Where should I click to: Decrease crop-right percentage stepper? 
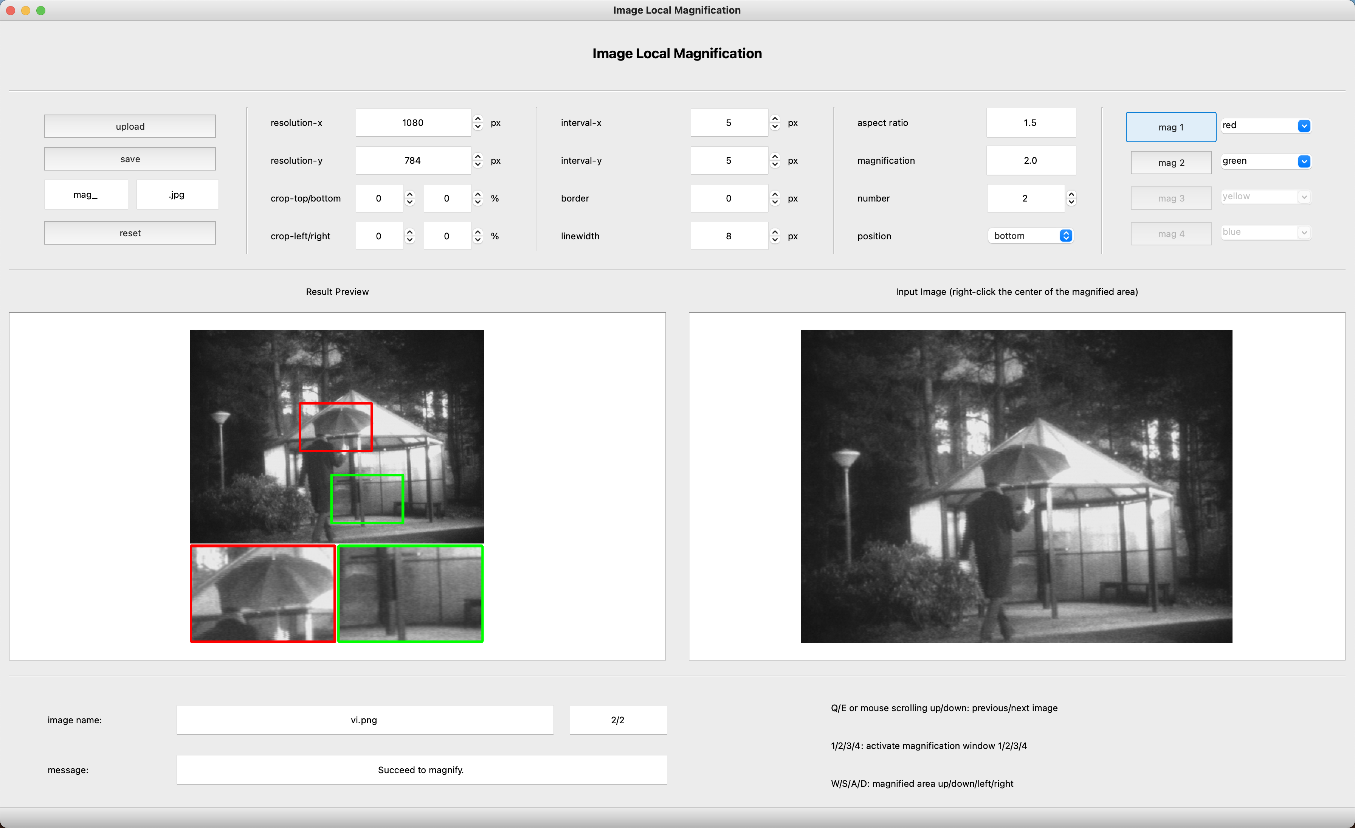pos(478,240)
